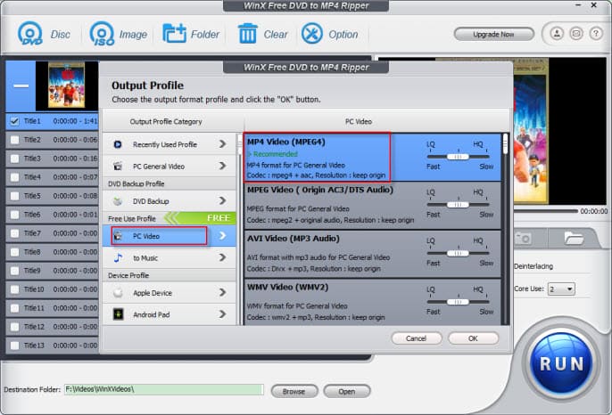612x415 pixels.
Task: Expand PC General Video arrow
Action: 222,166
